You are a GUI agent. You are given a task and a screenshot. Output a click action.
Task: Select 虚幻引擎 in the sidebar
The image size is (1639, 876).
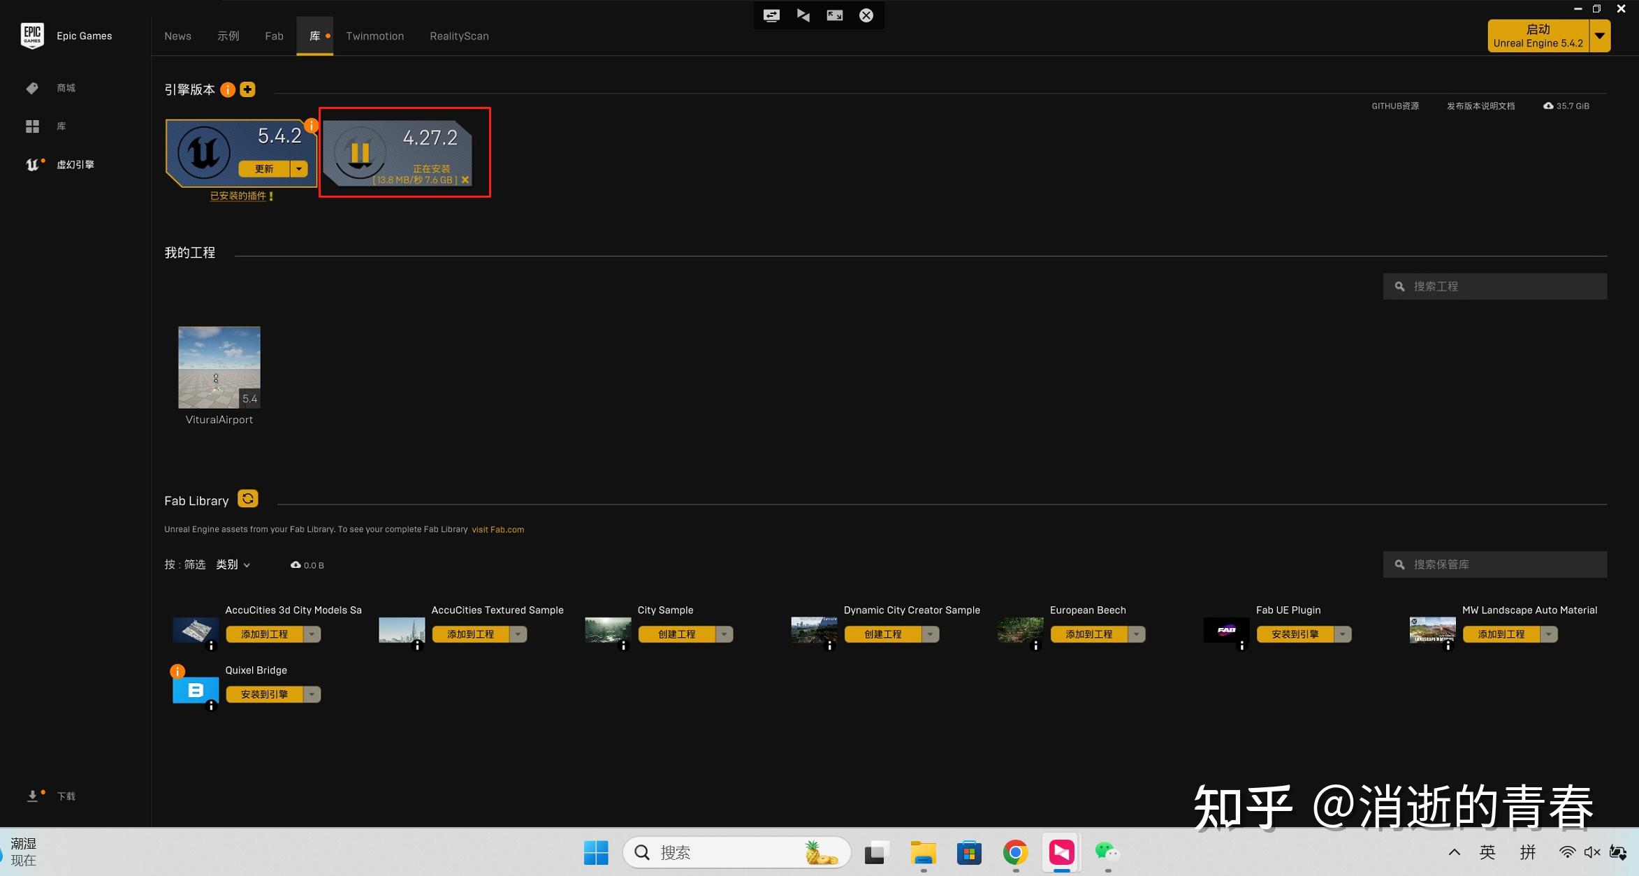pyautogui.click(x=75, y=165)
